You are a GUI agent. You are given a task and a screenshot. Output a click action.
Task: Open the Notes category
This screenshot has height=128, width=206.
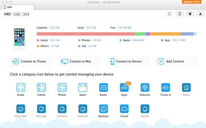(186, 88)
